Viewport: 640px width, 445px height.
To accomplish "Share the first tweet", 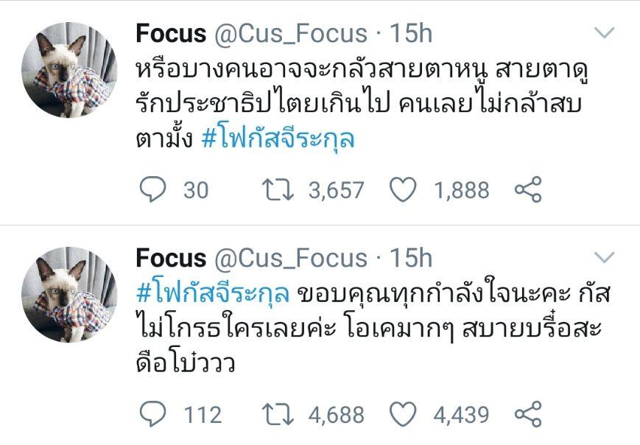I will 527,190.
